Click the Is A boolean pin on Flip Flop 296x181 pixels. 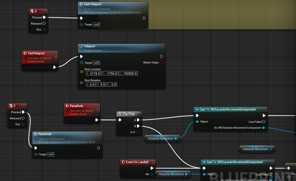click(138, 132)
